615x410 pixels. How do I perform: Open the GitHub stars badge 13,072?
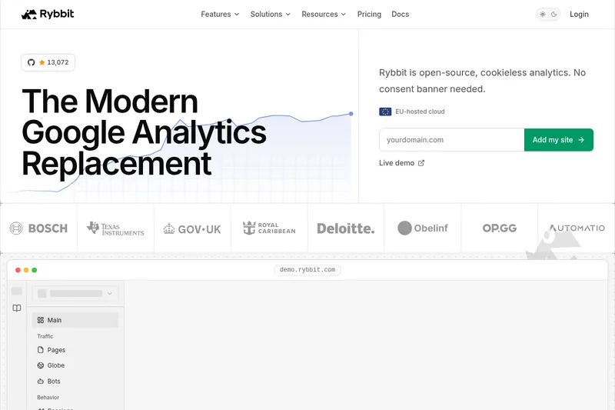tap(48, 62)
